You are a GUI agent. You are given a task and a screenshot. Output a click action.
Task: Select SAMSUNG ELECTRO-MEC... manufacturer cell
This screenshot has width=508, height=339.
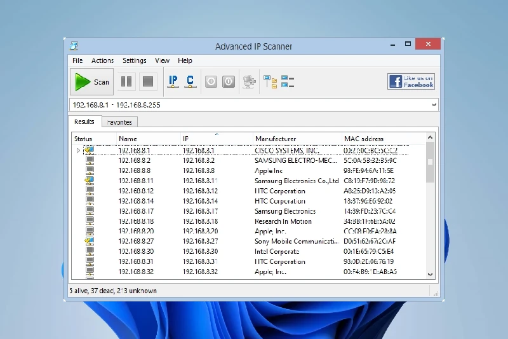point(295,160)
